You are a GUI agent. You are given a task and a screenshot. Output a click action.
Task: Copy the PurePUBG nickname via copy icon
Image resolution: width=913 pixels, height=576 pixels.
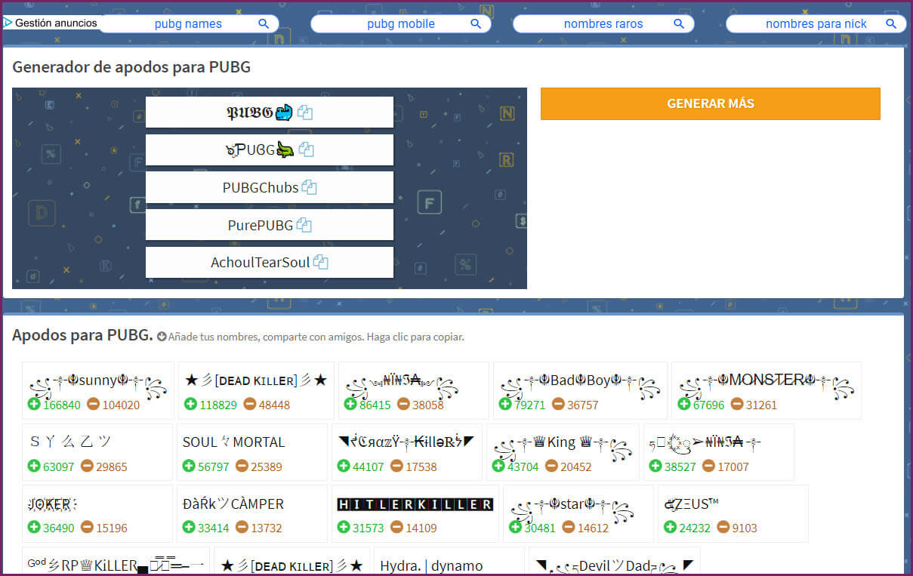[304, 225]
